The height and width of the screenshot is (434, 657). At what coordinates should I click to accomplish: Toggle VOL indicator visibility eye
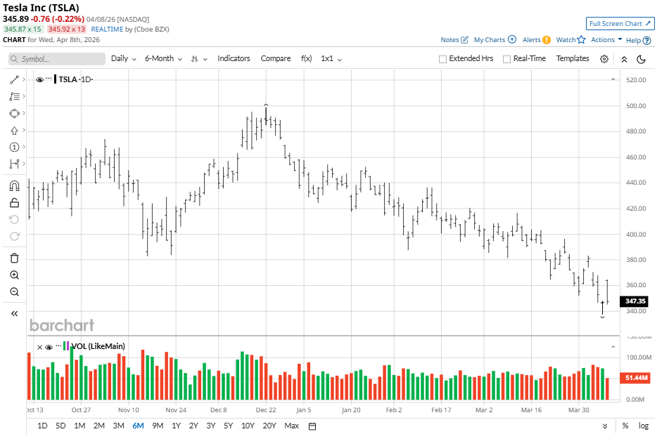pyautogui.click(x=49, y=347)
